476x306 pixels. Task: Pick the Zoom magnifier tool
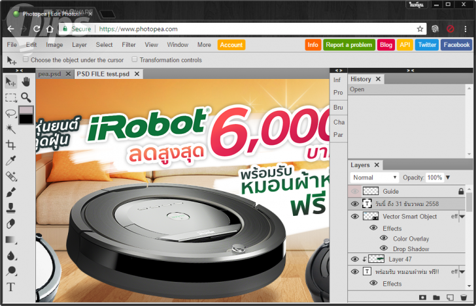[26, 98]
